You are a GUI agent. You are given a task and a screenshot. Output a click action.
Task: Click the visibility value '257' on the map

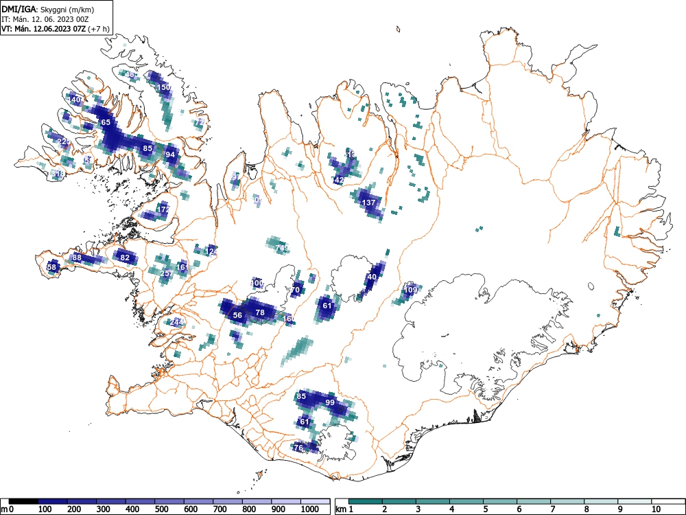[x=167, y=273]
